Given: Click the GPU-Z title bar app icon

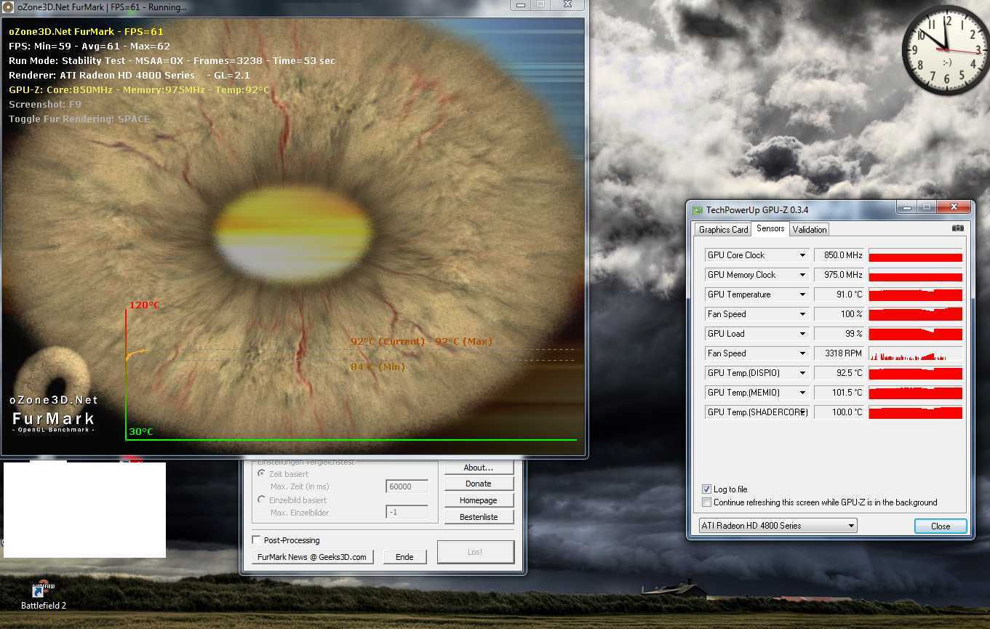Looking at the screenshot, I should click(x=698, y=210).
